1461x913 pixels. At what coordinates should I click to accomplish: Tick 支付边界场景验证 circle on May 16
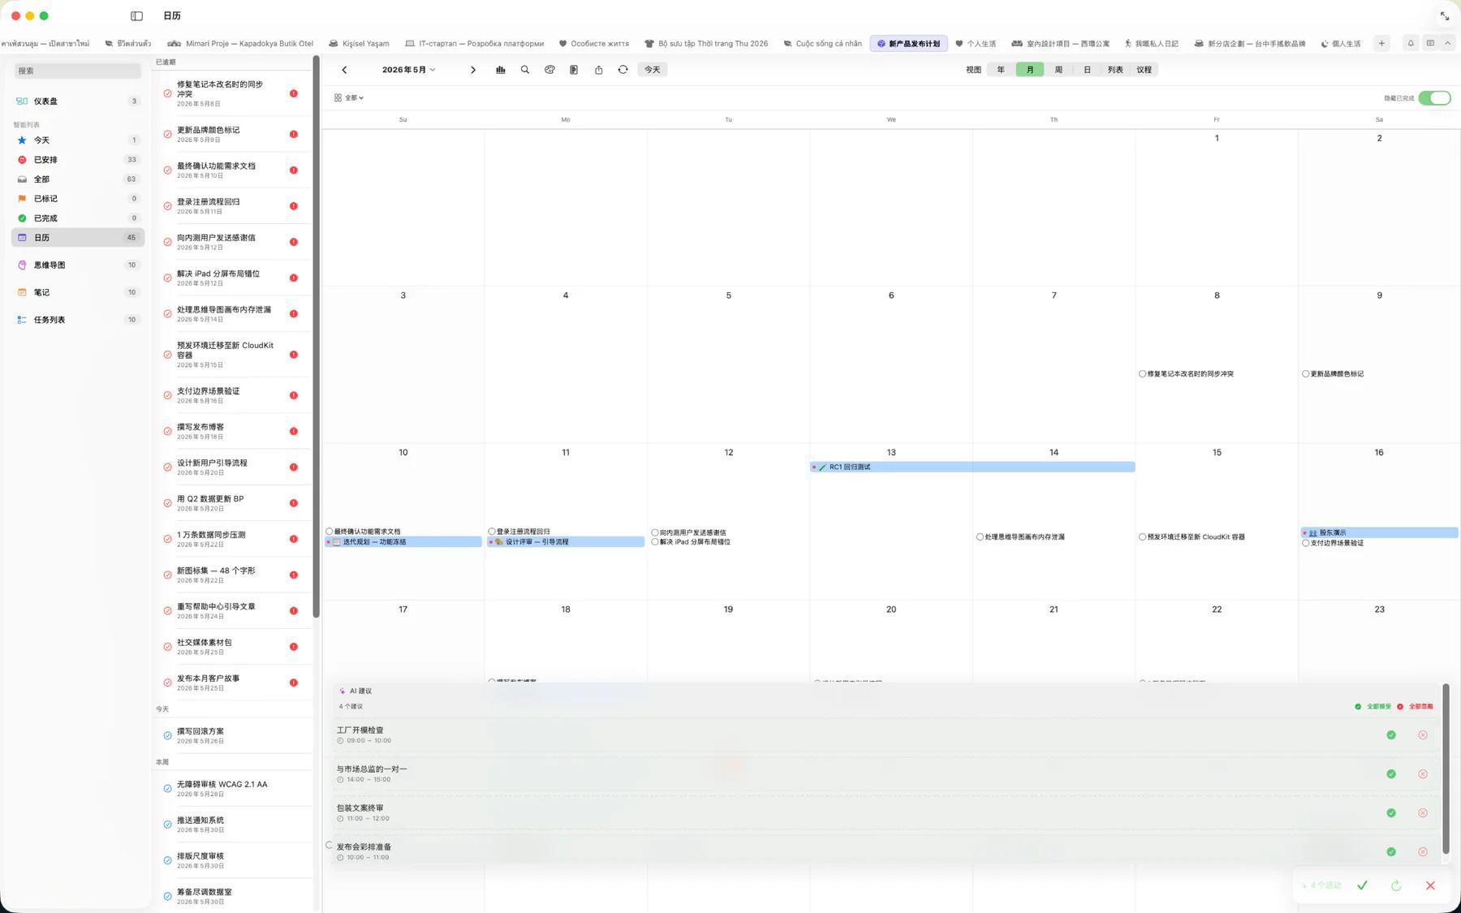[x=1305, y=543]
